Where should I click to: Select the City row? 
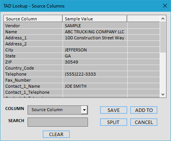coord(82,50)
